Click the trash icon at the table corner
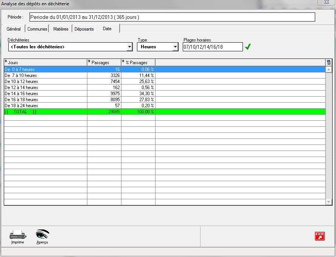336x257 pixels. point(328,62)
